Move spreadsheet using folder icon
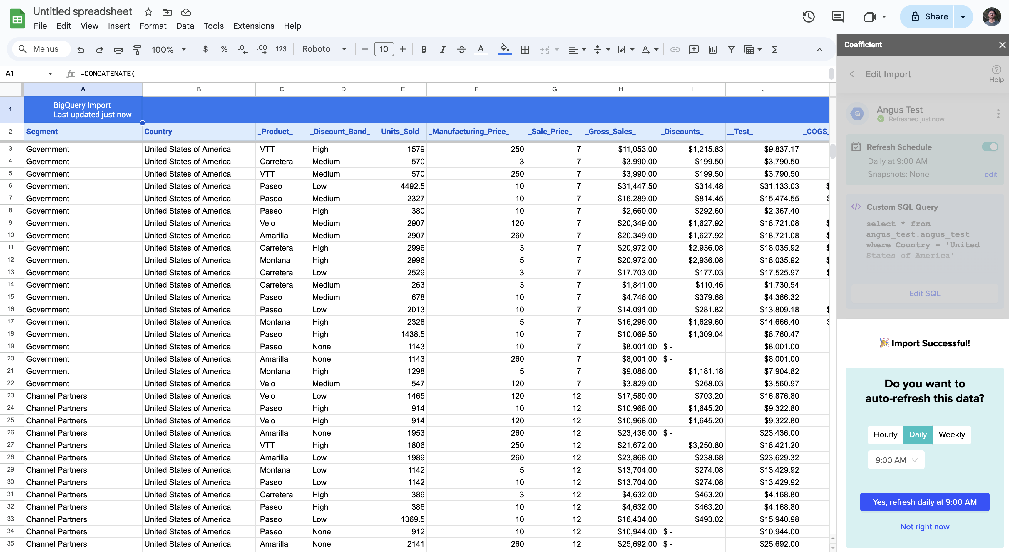 tap(167, 12)
